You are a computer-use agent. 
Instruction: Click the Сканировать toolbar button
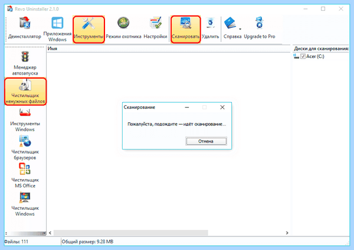pos(186,29)
